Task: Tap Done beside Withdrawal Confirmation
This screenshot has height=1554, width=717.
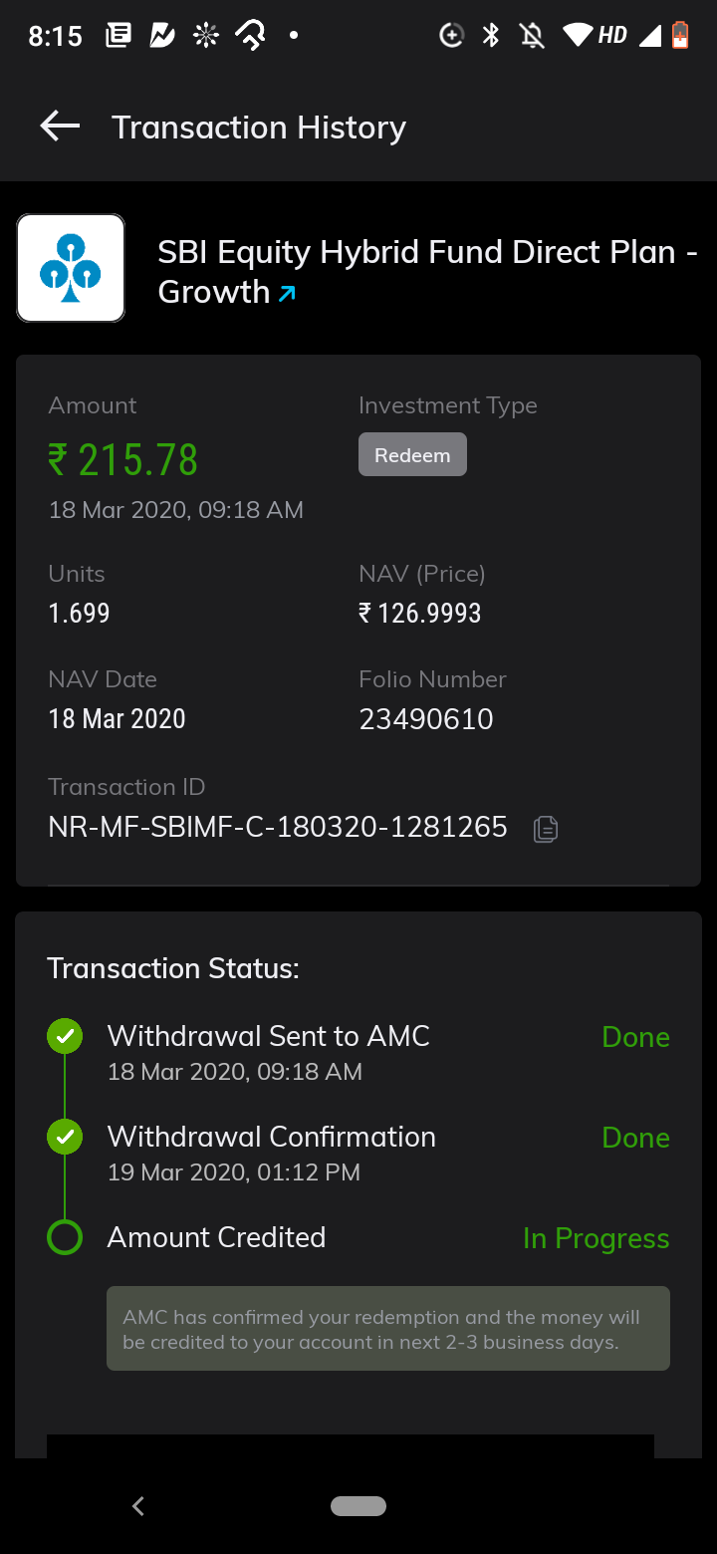Action: click(x=635, y=1138)
